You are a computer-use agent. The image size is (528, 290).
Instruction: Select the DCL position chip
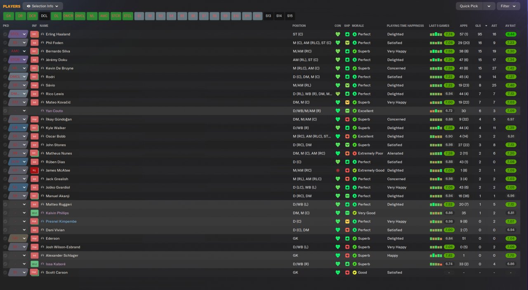click(x=44, y=16)
